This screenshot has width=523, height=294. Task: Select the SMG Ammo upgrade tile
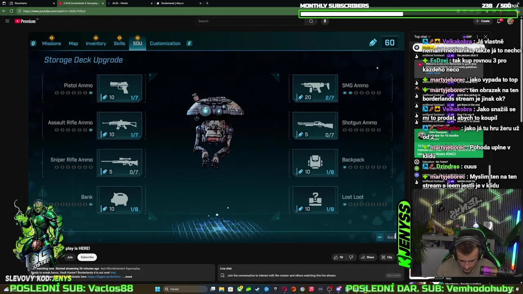point(315,88)
